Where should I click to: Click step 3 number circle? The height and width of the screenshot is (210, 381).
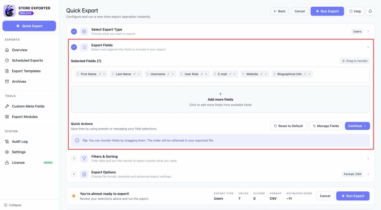74,159
